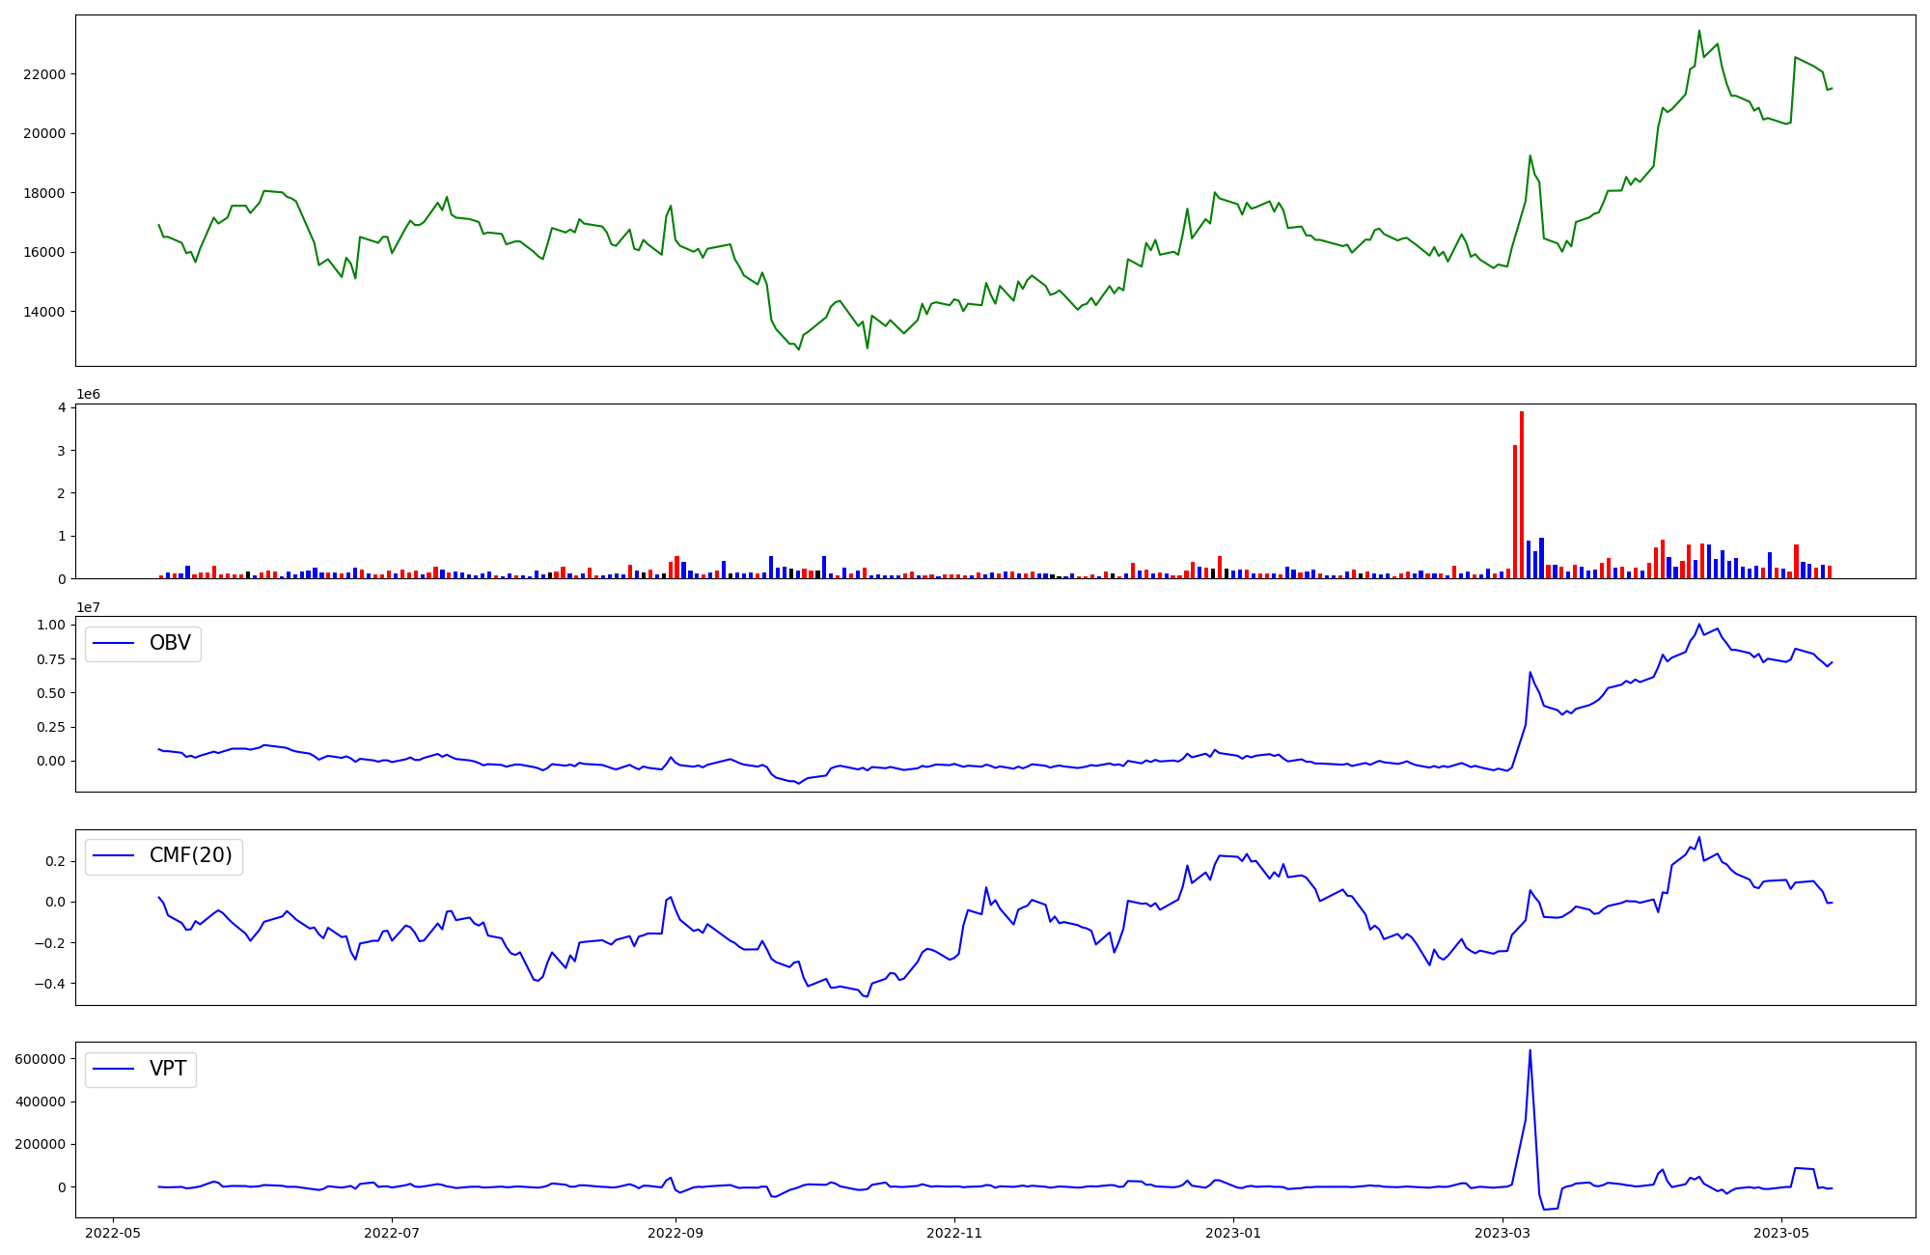This screenshot has width=1930, height=1255.
Task: Click the CMF(20) legend label
Action: click(190, 855)
